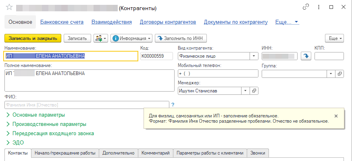Open Вид контрагента dropdown arrow
Image resolution: width=352 pixels, height=161 pixels.
254,56
